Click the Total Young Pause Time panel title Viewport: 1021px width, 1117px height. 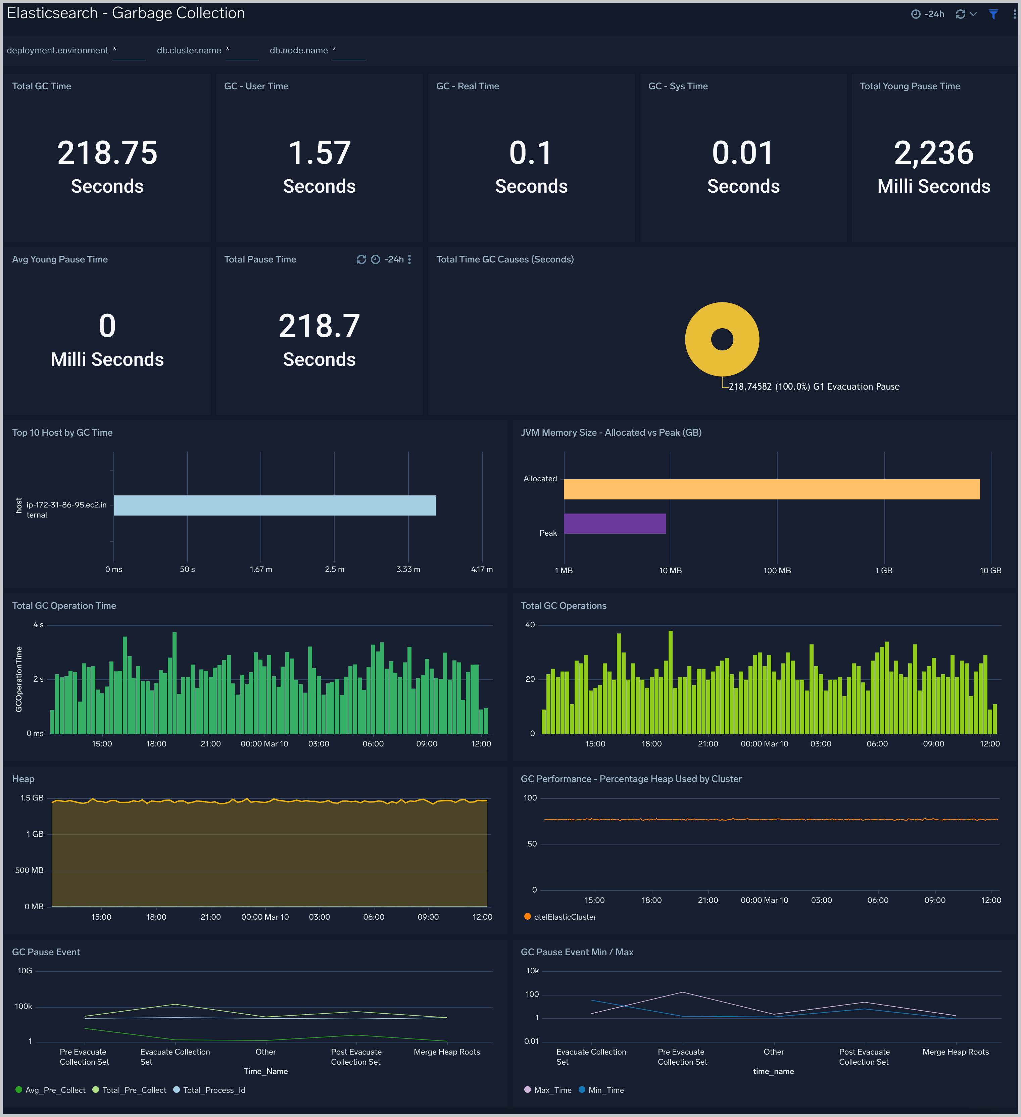910,87
